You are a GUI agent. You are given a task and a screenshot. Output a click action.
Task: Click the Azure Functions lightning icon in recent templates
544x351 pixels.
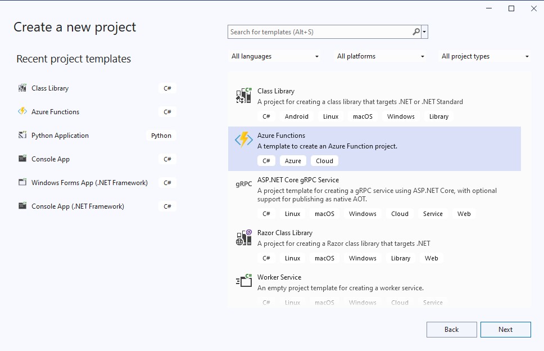(x=22, y=111)
